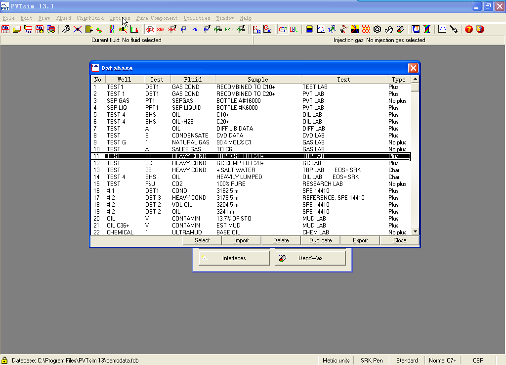Viewport: 506px width, 365px height.
Task: Select row 3 SEP GAS BOTTLE A#16000
Action: pos(251,101)
